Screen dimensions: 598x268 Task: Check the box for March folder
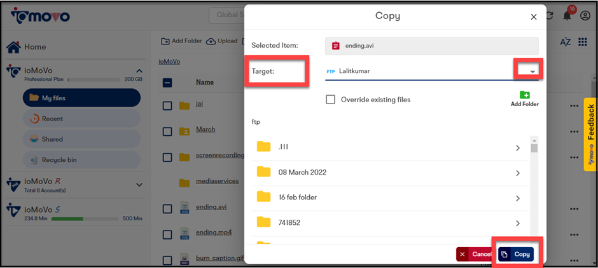click(x=167, y=131)
